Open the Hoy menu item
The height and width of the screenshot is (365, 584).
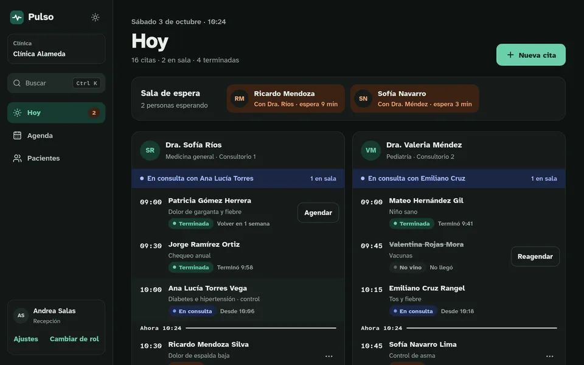tap(56, 113)
